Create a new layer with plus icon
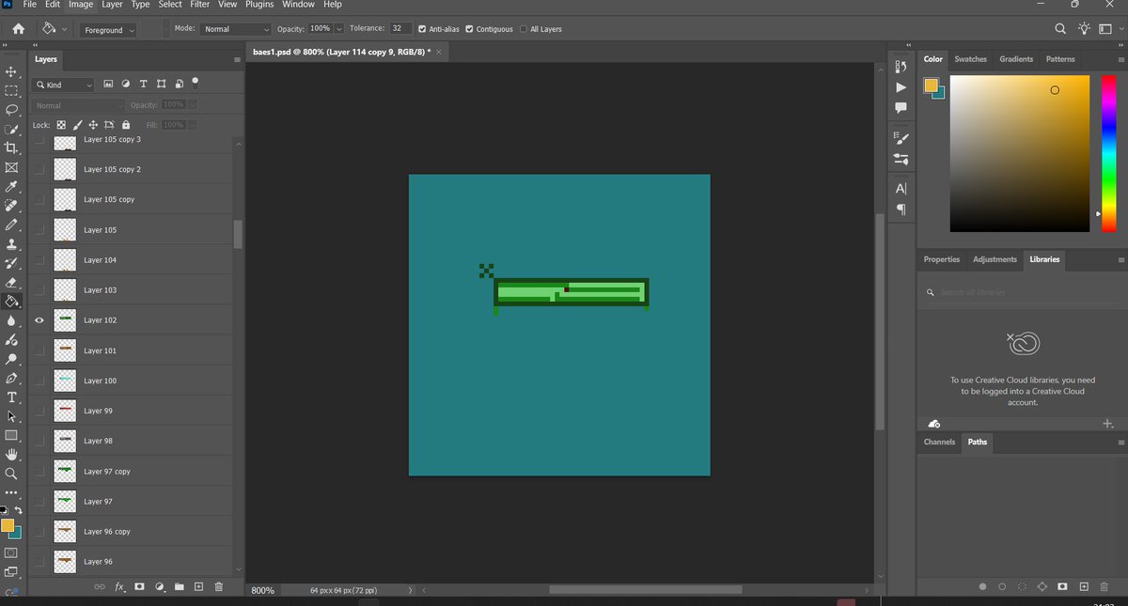The height and width of the screenshot is (606, 1128). point(198,587)
